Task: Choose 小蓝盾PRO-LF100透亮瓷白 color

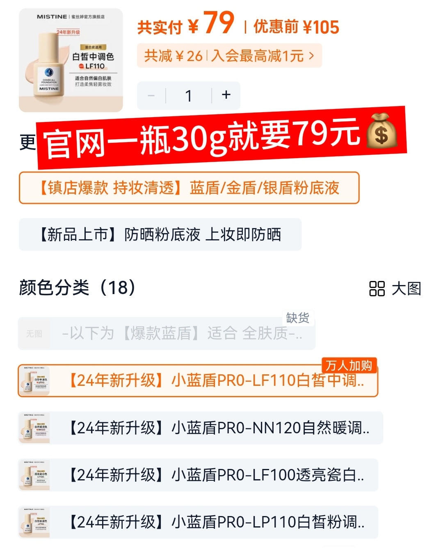Action: point(198,475)
